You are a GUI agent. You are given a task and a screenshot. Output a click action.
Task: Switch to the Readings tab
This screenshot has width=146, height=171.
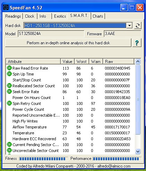coord(13,16)
